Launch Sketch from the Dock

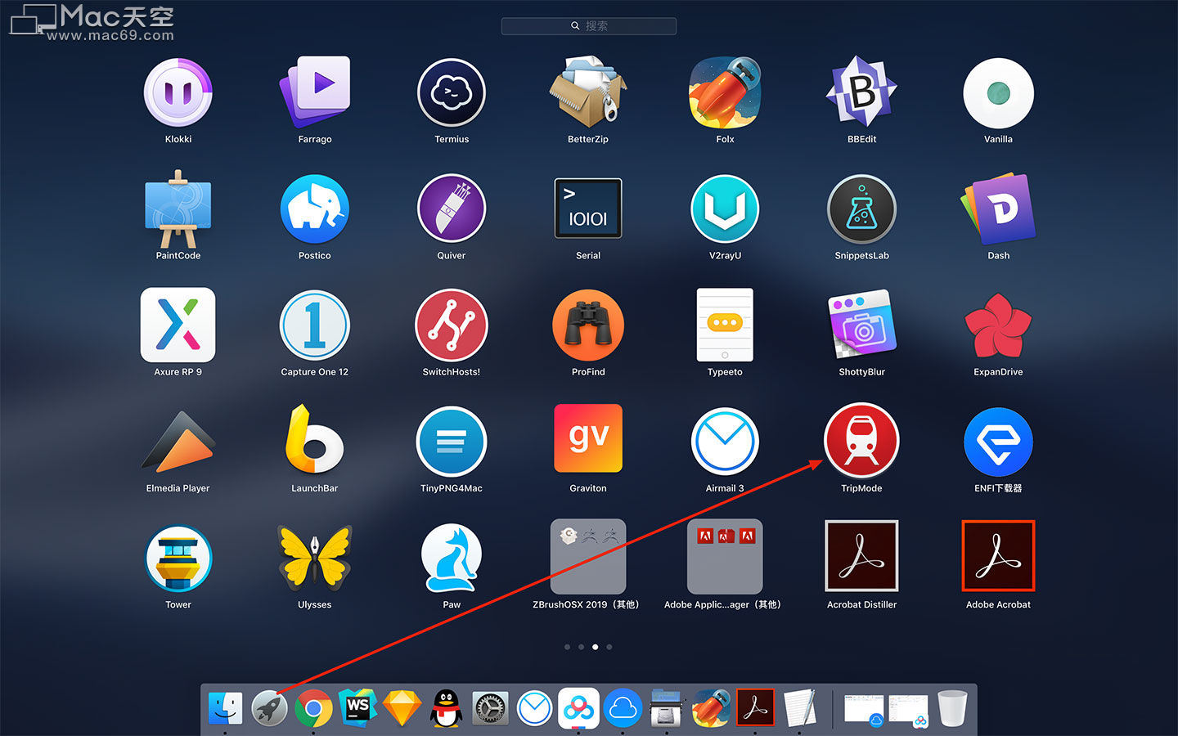(402, 708)
